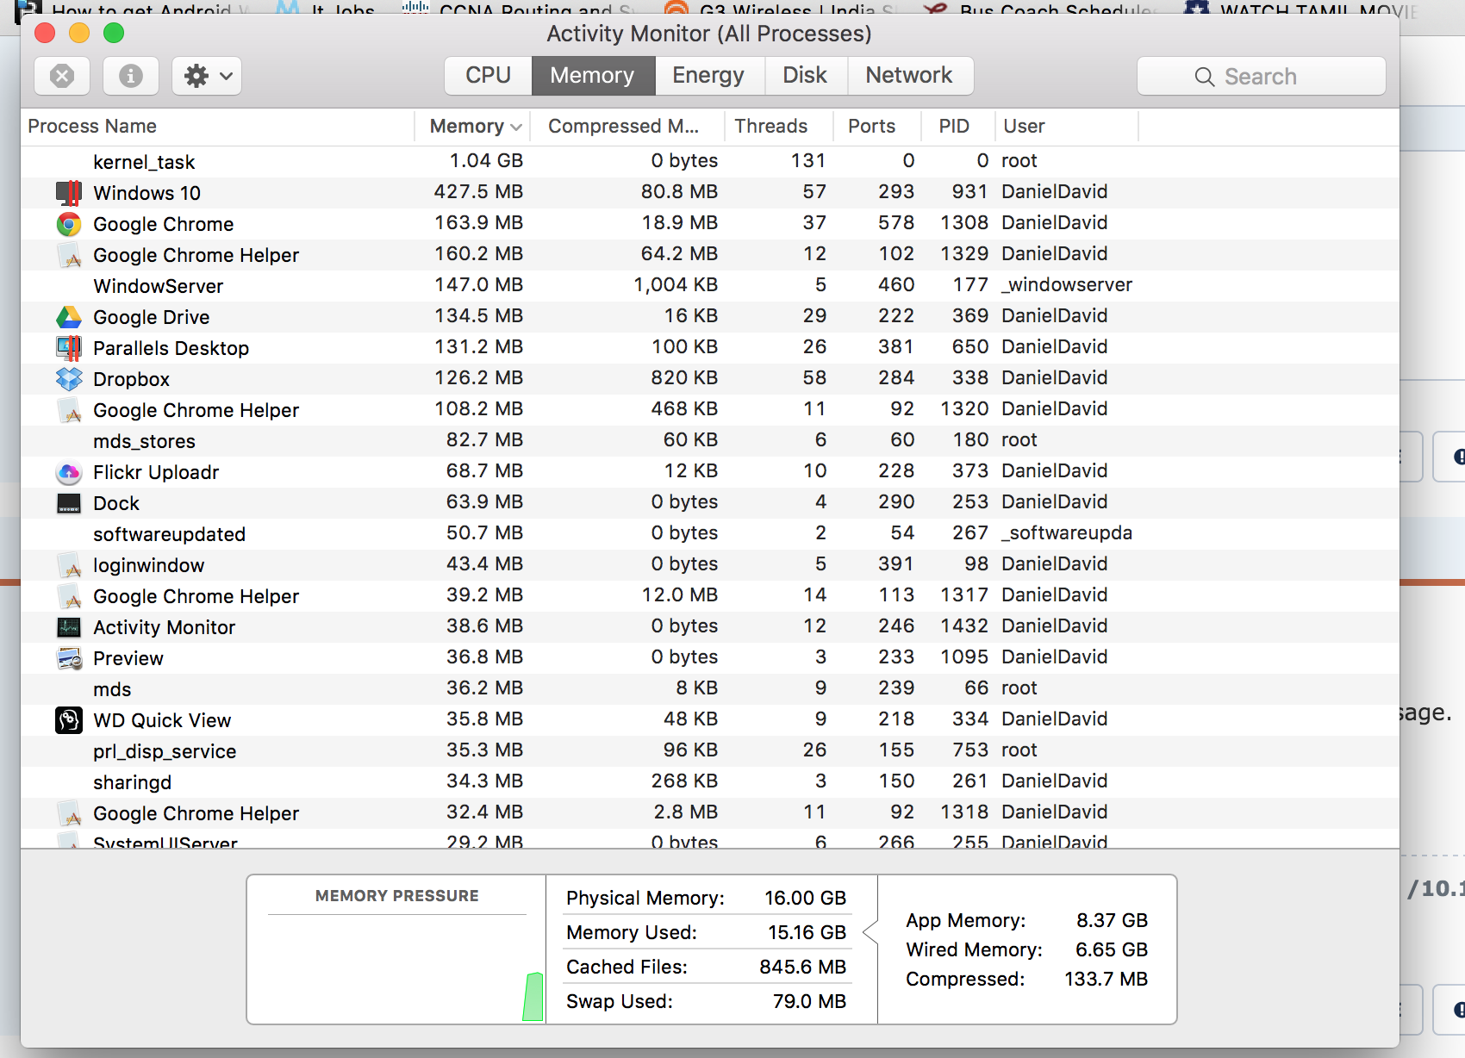Toggle sort order on Memory column
This screenshot has height=1058, width=1465.
tap(472, 127)
